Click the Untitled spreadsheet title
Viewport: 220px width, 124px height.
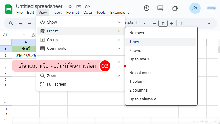(x=39, y=6)
